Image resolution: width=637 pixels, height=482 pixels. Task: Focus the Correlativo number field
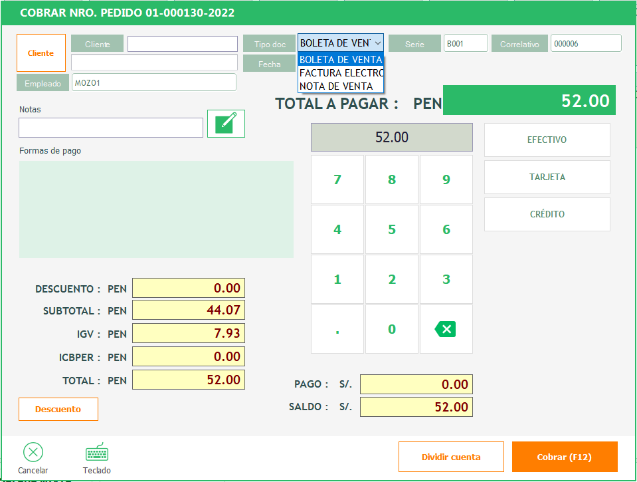(x=585, y=43)
